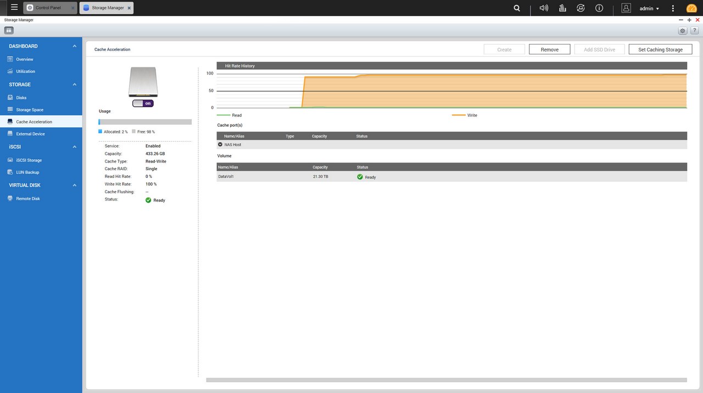Open the external devices sync icon
This screenshot has width=703, height=393.
tap(581, 8)
